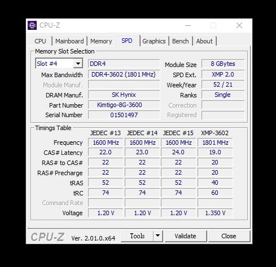Click the JEDEC #13 column header
Viewport: 276px width, 267px height.
pyautogui.click(x=106, y=133)
